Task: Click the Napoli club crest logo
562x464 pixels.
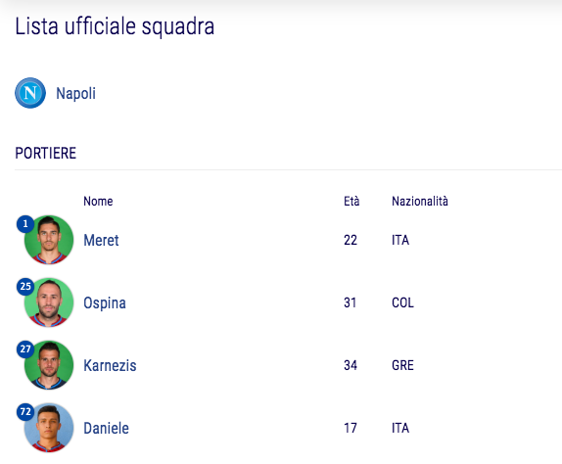Action: tap(30, 93)
